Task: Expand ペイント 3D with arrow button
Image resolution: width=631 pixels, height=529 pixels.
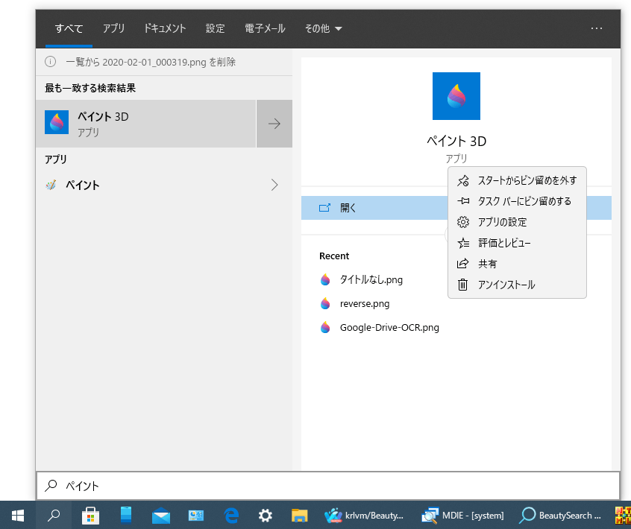Action: [274, 124]
